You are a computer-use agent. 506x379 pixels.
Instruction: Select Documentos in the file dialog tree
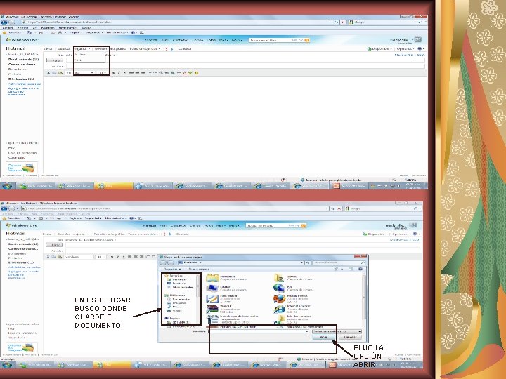tap(179, 300)
